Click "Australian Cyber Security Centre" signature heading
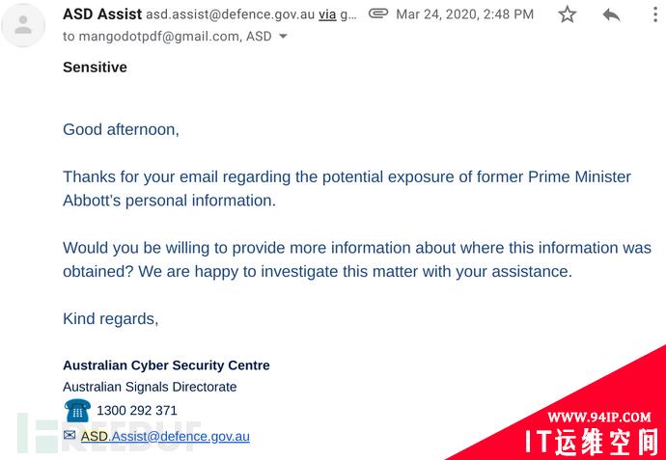 pyautogui.click(x=166, y=365)
